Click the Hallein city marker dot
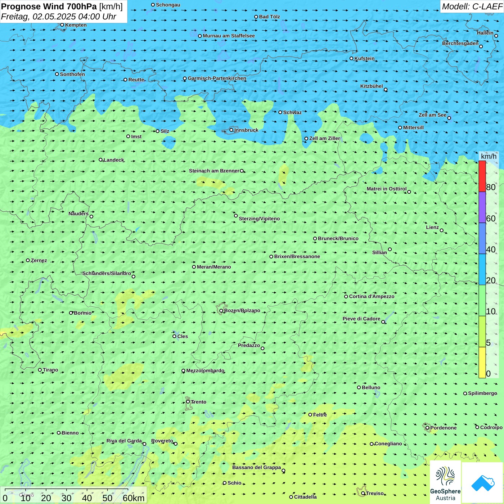 coord(496,36)
